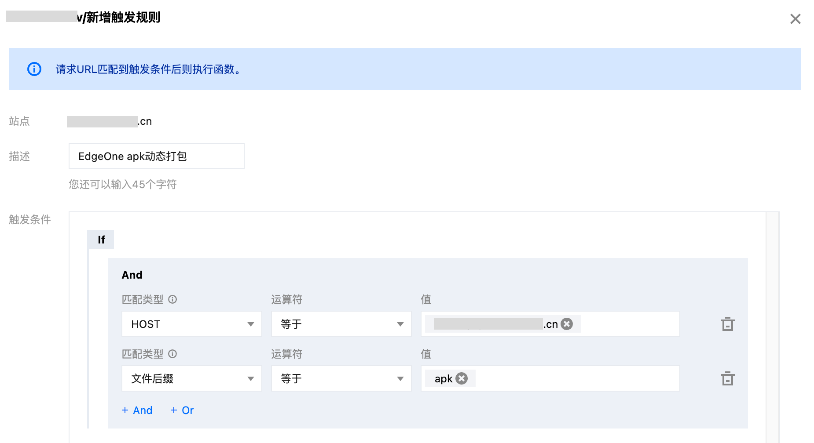Click the If condition label
This screenshot has height=443, width=814.
coord(101,240)
